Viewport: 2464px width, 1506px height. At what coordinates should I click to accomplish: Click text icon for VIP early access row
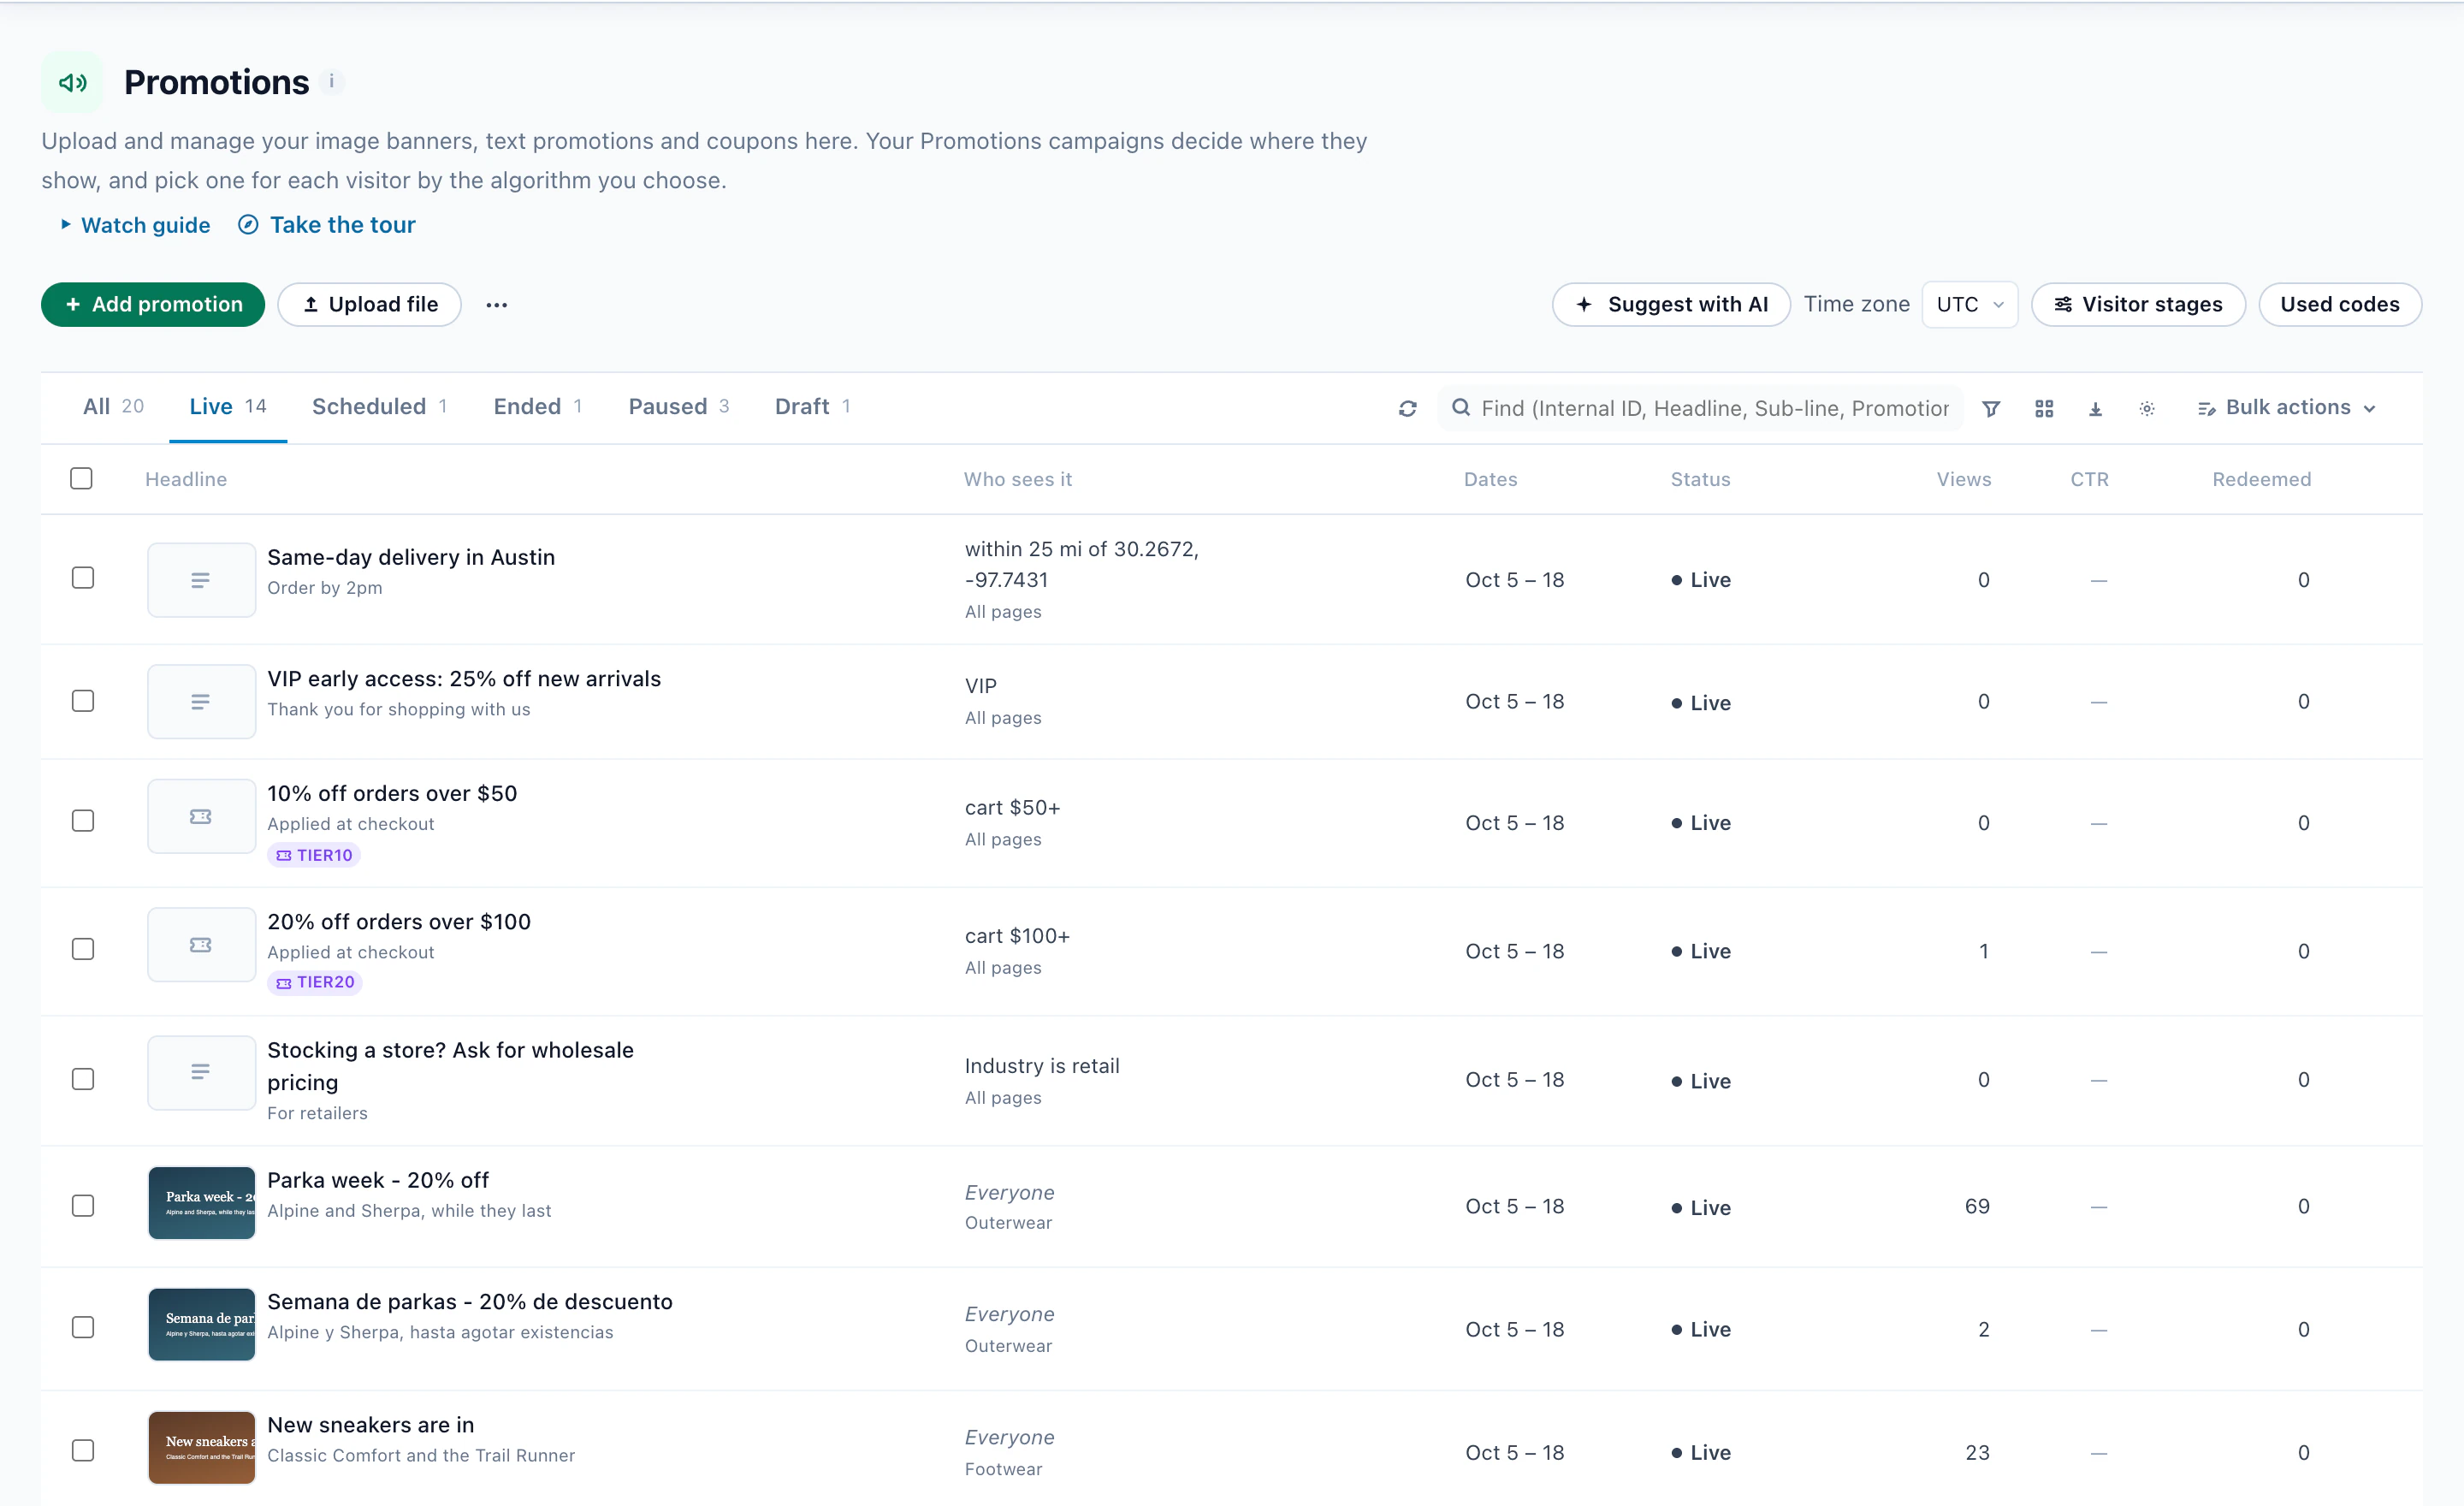click(x=201, y=702)
